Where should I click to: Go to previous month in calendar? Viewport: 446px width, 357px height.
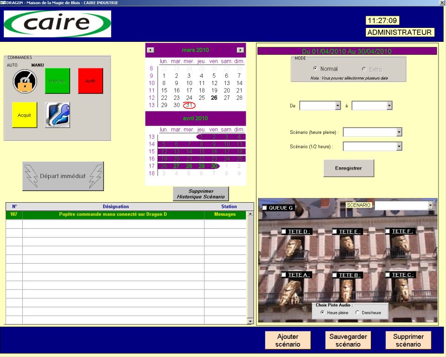pyautogui.click(x=151, y=50)
